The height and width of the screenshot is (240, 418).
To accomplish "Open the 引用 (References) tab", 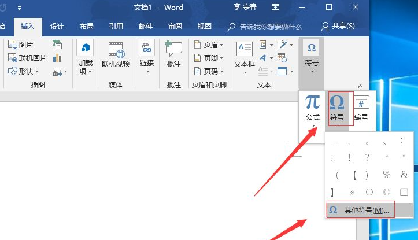I will coord(116,27).
